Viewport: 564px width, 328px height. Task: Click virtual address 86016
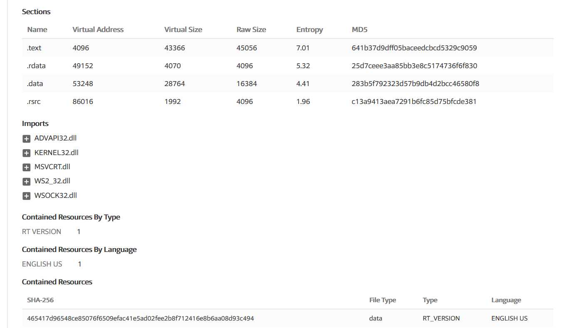pyautogui.click(x=83, y=101)
